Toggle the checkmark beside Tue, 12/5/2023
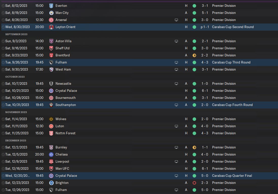278x194 pixels. (3, 155)
